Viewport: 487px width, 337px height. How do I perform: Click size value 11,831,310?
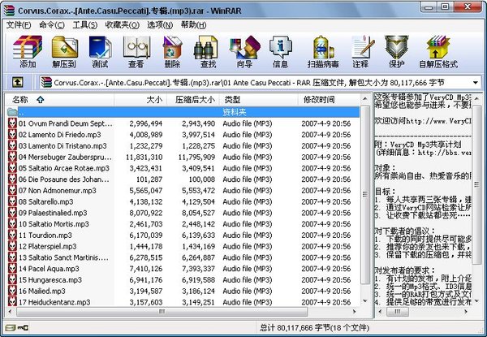click(x=144, y=158)
